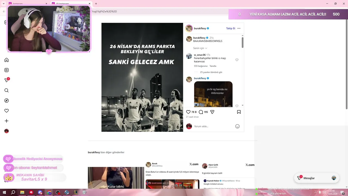Click the comments panel scrollbar thumb
This screenshot has height=196, width=348.
(243, 42)
